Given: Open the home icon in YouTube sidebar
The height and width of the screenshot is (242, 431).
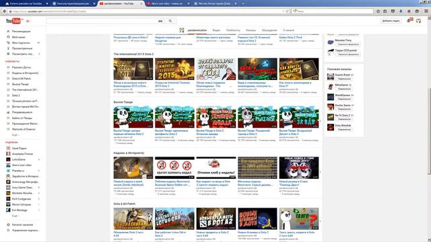Looking at the screenshot, I should pos(8,32).
